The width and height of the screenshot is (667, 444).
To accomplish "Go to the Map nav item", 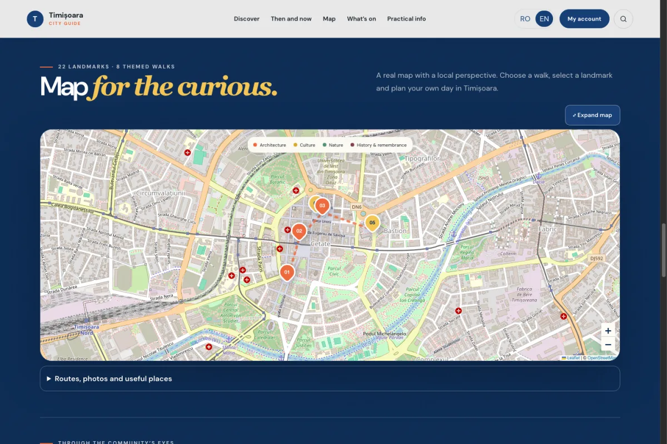I will (329, 19).
